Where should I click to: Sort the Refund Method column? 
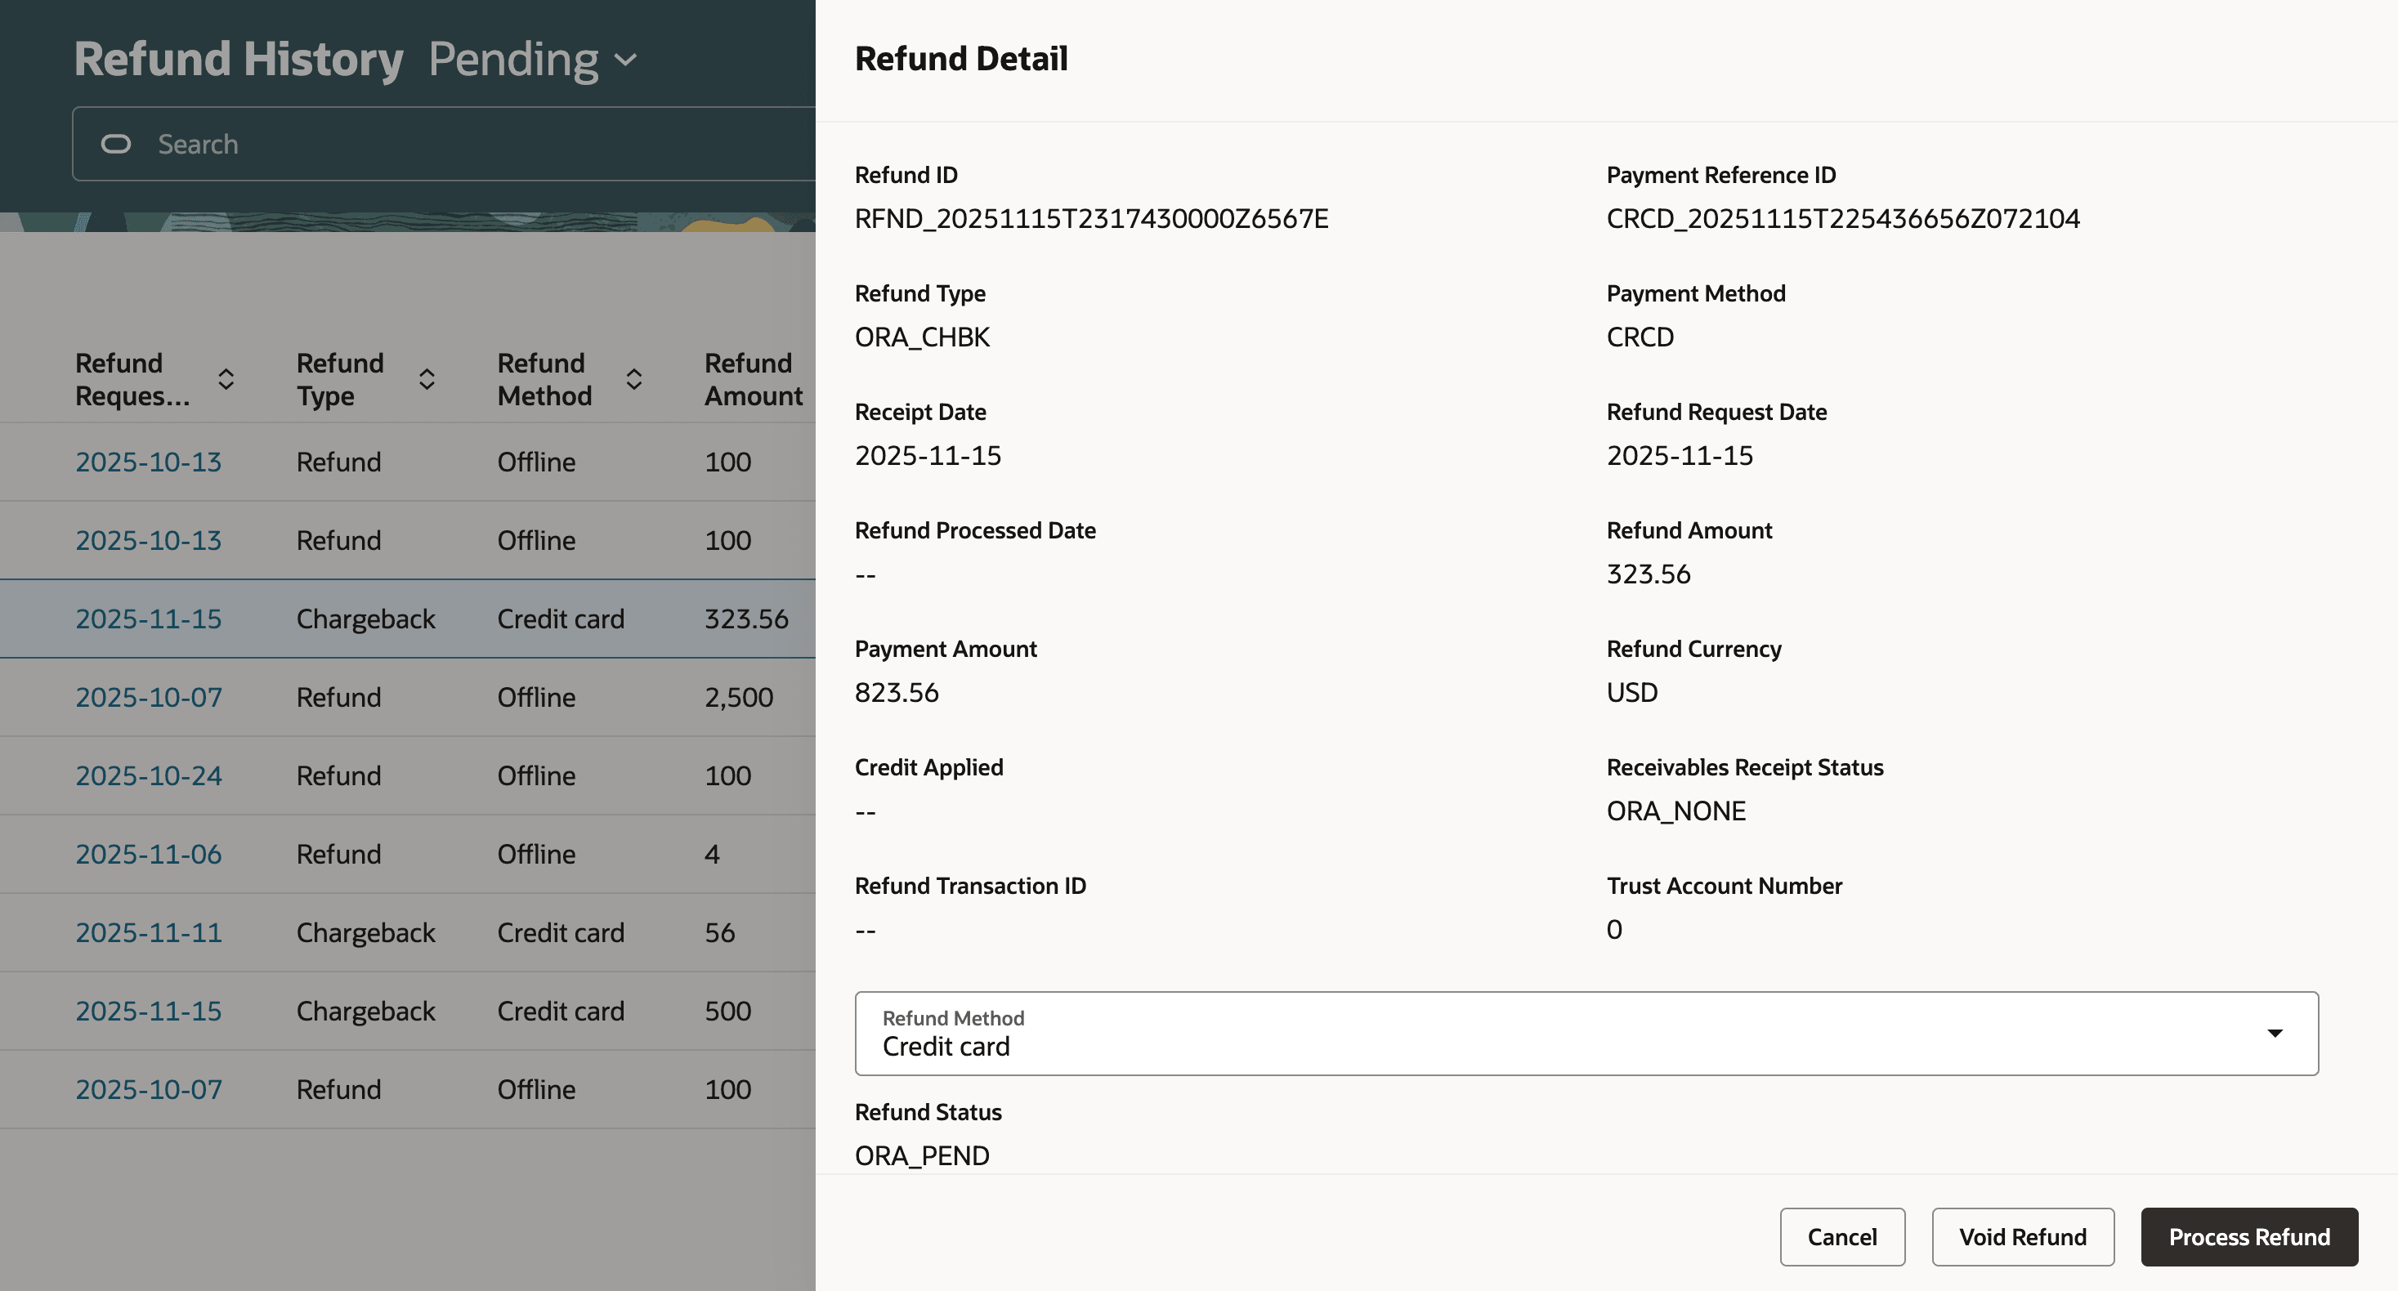(x=634, y=379)
